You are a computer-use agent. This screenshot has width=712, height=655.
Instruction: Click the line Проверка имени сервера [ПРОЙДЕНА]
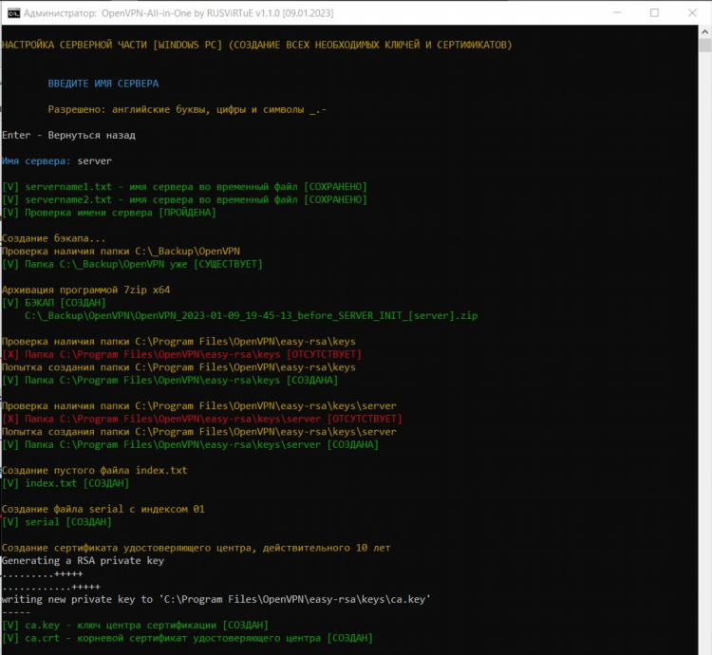pyautogui.click(x=109, y=213)
